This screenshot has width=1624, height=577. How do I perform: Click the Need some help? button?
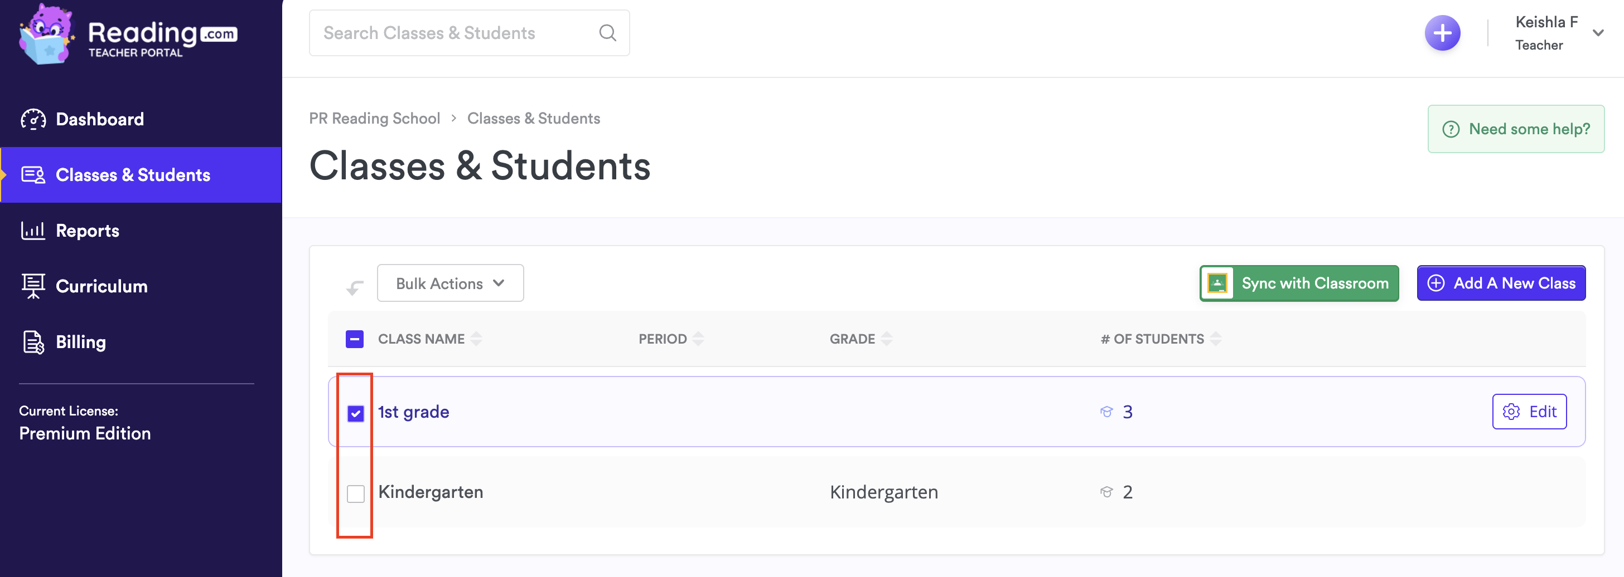pyautogui.click(x=1516, y=129)
